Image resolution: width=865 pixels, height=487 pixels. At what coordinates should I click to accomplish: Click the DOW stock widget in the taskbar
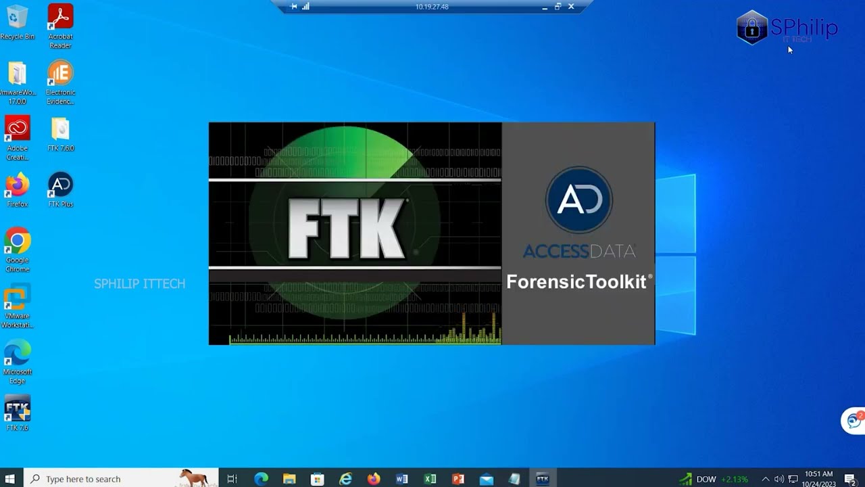click(x=714, y=479)
